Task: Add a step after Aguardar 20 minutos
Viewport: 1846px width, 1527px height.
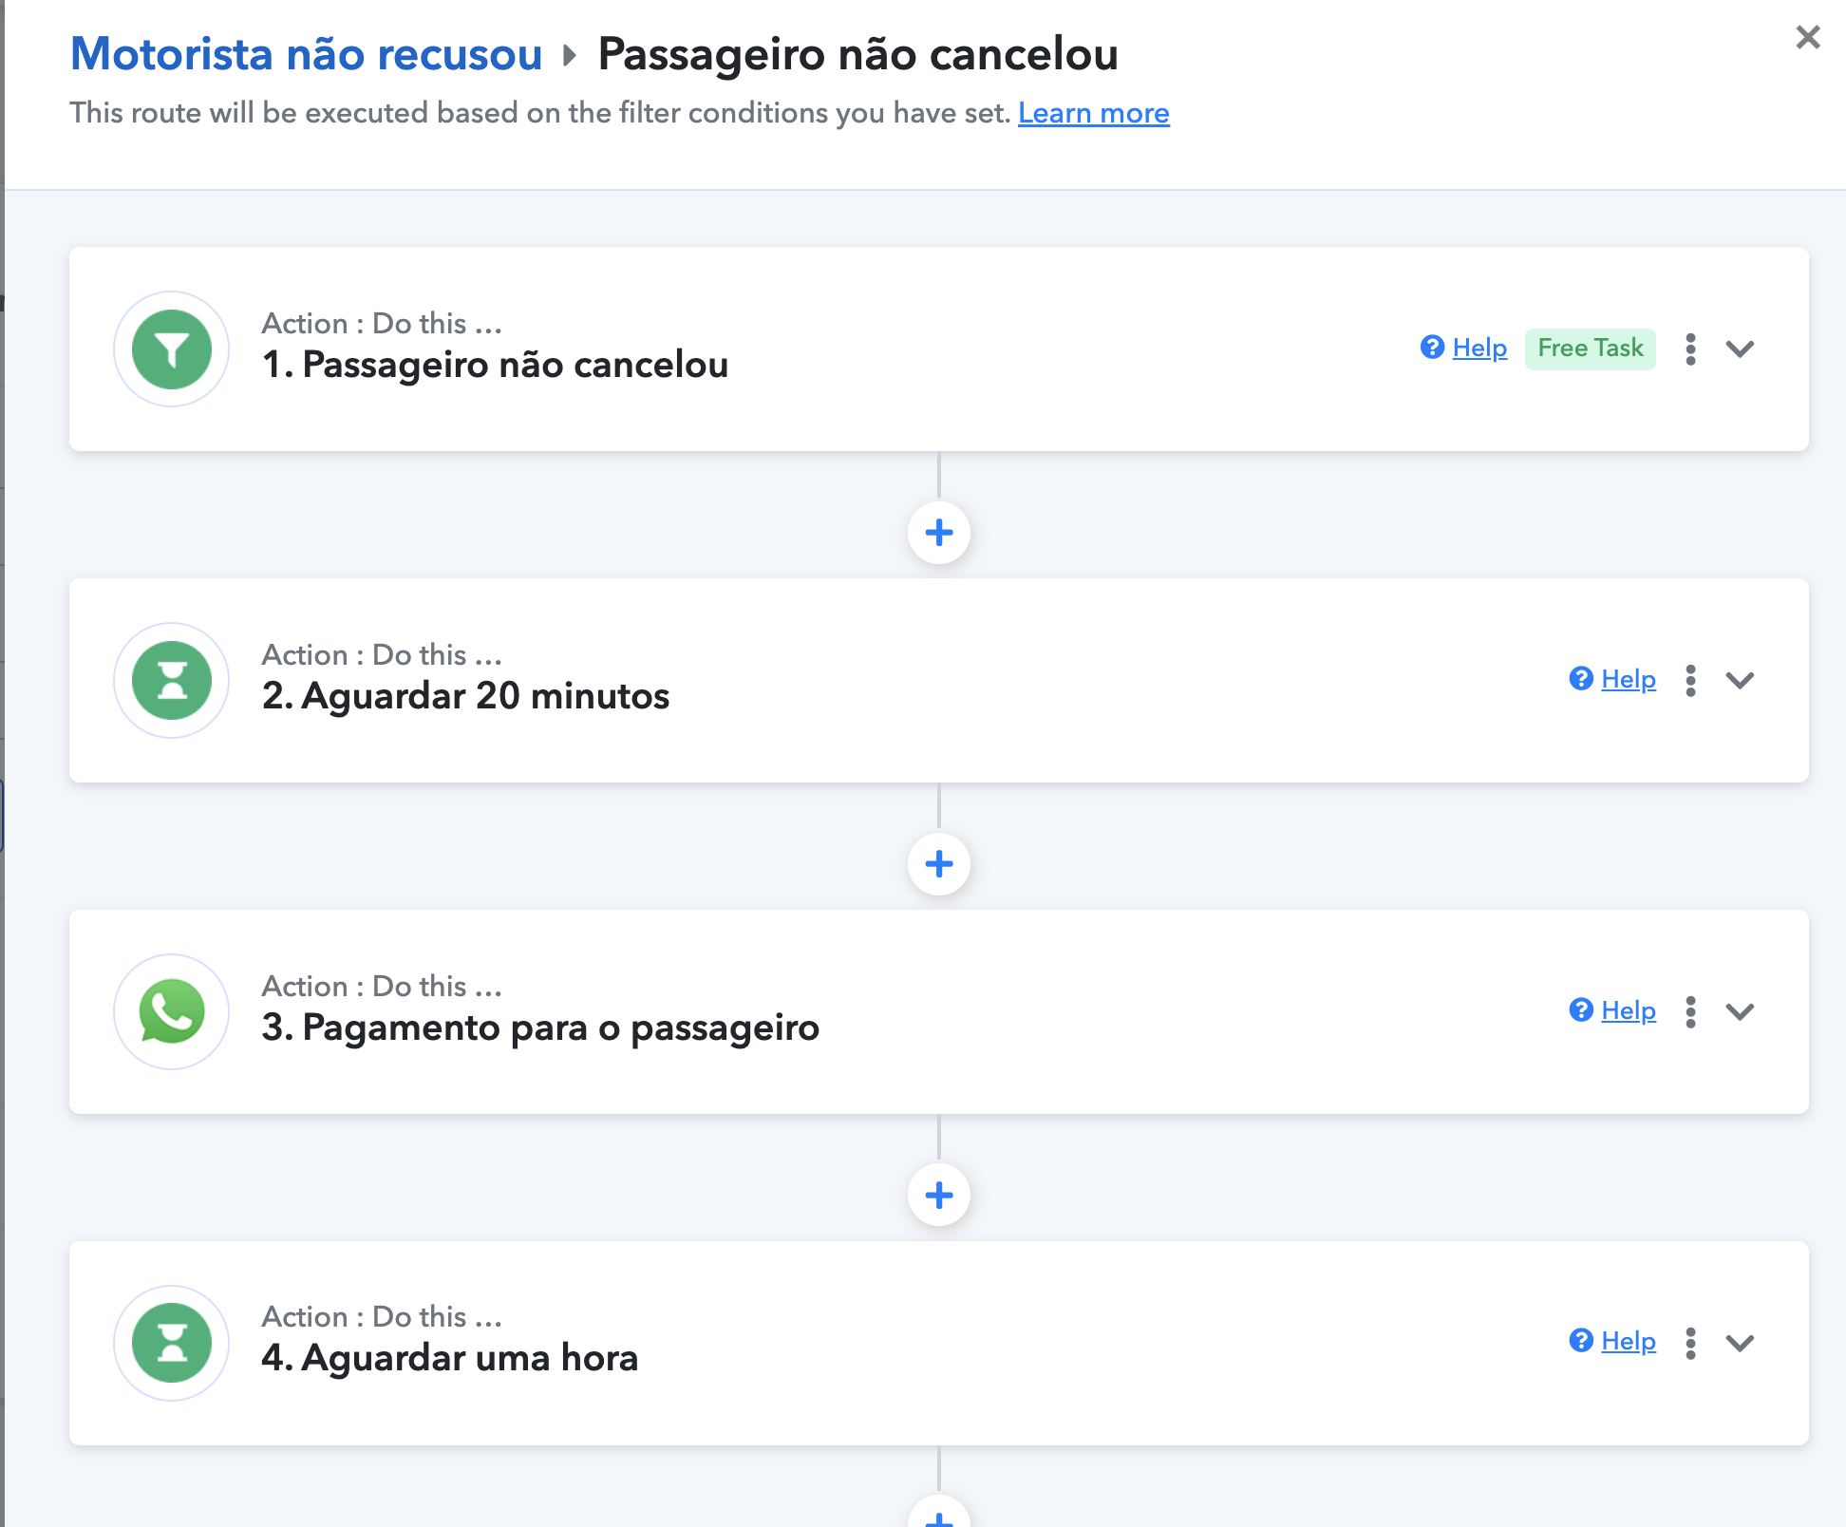Action: point(939,864)
